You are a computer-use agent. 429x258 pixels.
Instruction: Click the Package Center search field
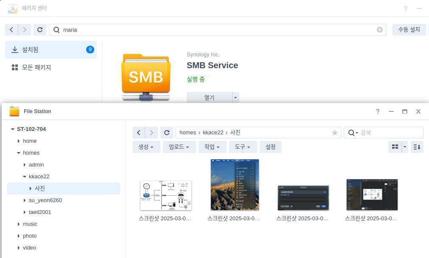pos(218,30)
